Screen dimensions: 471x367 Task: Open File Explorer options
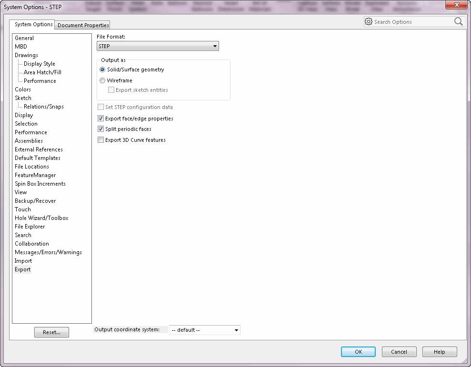coord(30,227)
